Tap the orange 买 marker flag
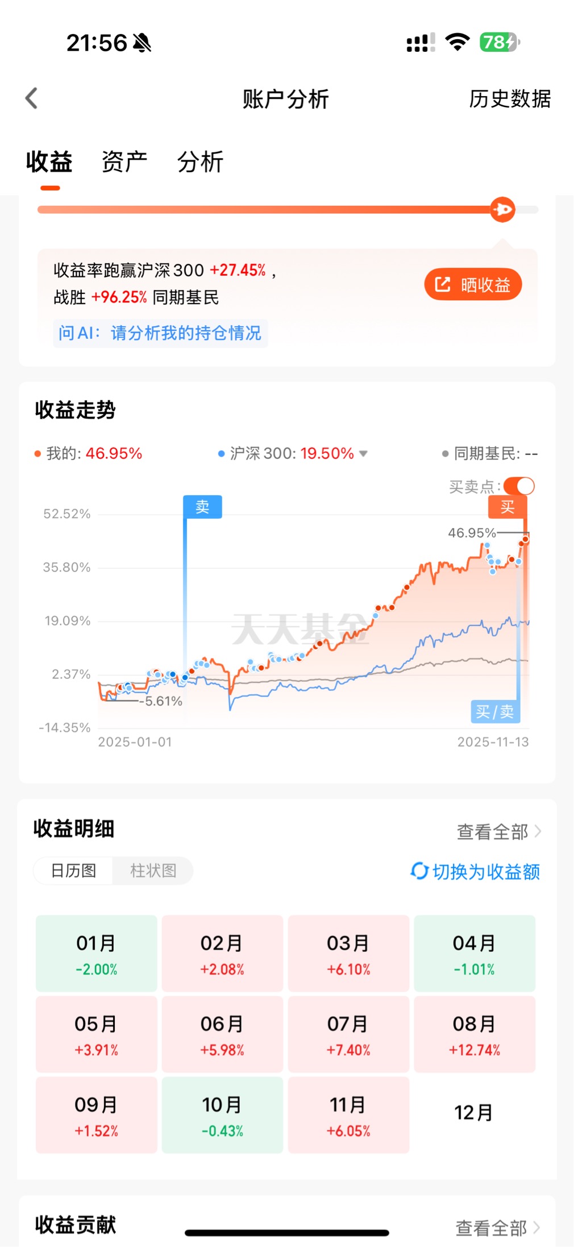Image resolution: width=574 pixels, height=1247 pixels. point(508,507)
